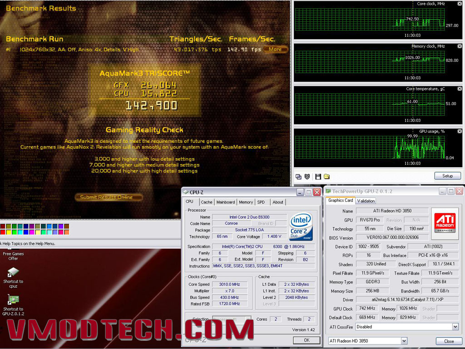Viewport: 465px width, 349px height.
Task: Click the Core Speed 3010.0 MHz field
Action: click(229, 284)
